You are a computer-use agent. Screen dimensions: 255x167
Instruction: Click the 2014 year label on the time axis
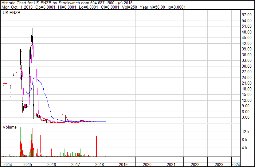tap(8, 165)
